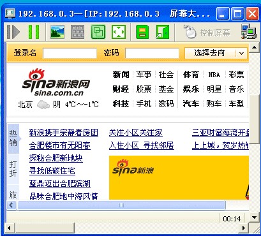Image resolution: width=261 pixels, height=236 pixels.
Task: Click the cloudy weather icon next to 北京
Action: coord(43,105)
